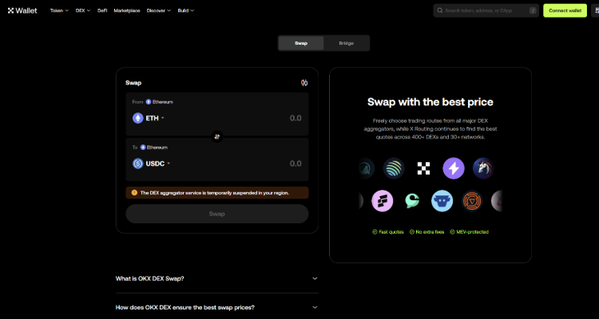Expand How does OKX DEX ensure best prices
This screenshot has width=599, height=319.
(216, 308)
